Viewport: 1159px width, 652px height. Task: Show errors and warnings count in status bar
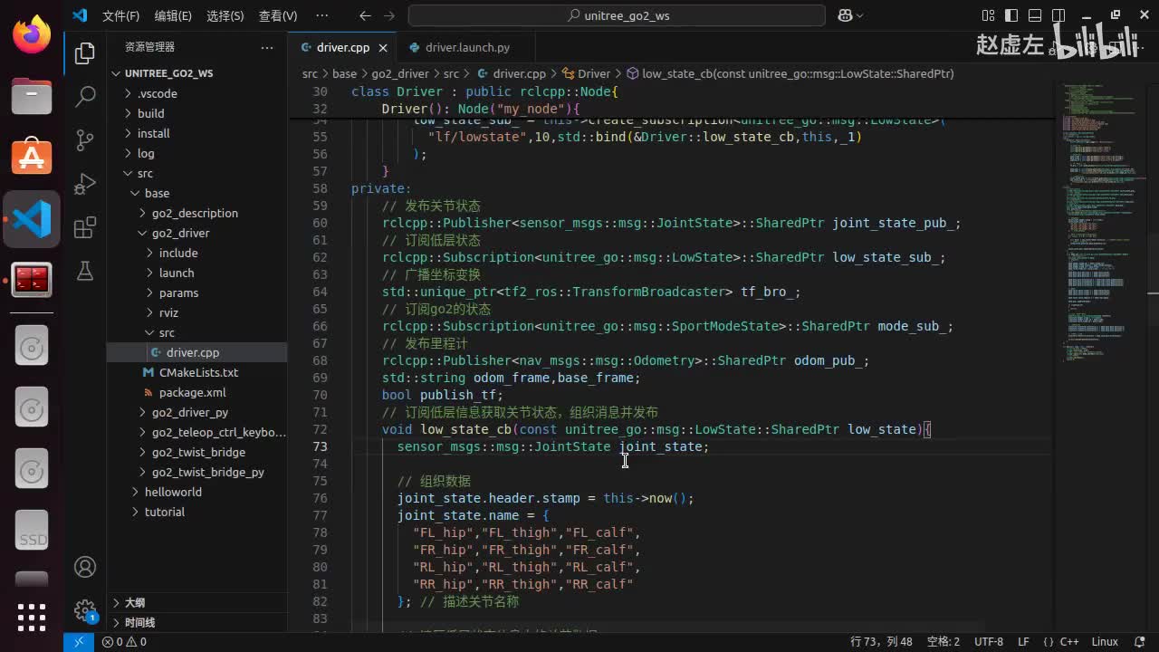click(x=124, y=641)
